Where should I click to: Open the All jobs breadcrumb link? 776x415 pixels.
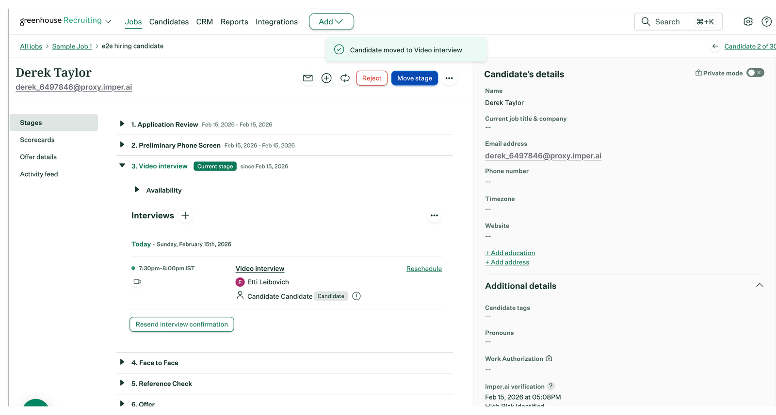(31, 46)
